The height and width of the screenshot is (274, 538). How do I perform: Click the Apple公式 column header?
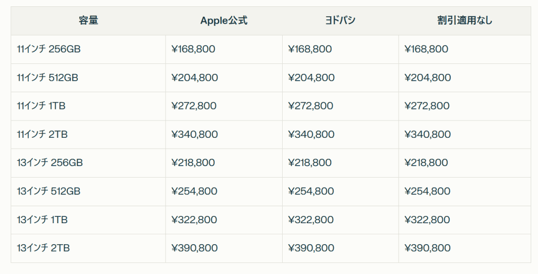(224, 20)
